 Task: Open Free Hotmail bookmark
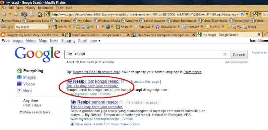[61, 21]
